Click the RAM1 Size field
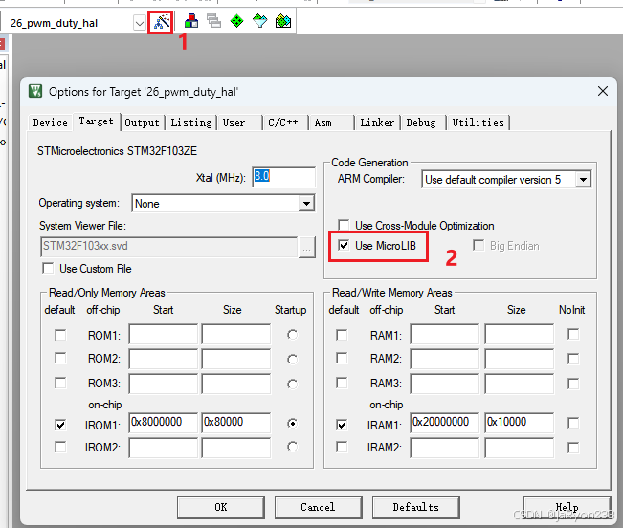The height and width of the screenshot is (528, 623). pos(519,334)
